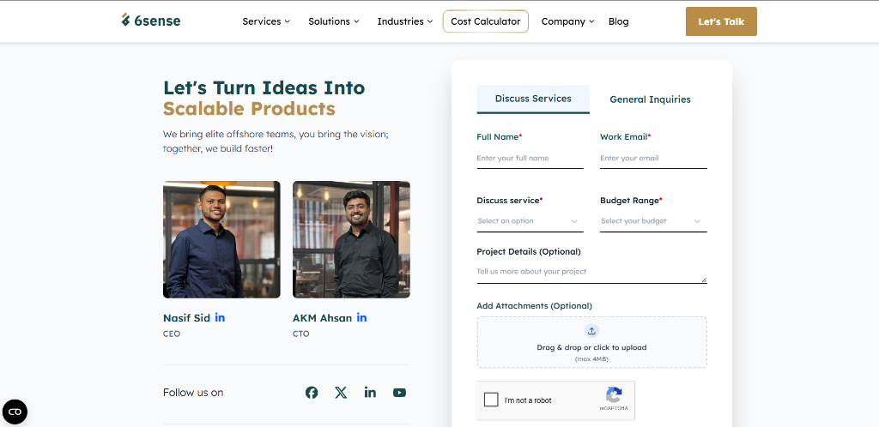
Task: Click the Let's Talk button
Action: coord(721,21)
